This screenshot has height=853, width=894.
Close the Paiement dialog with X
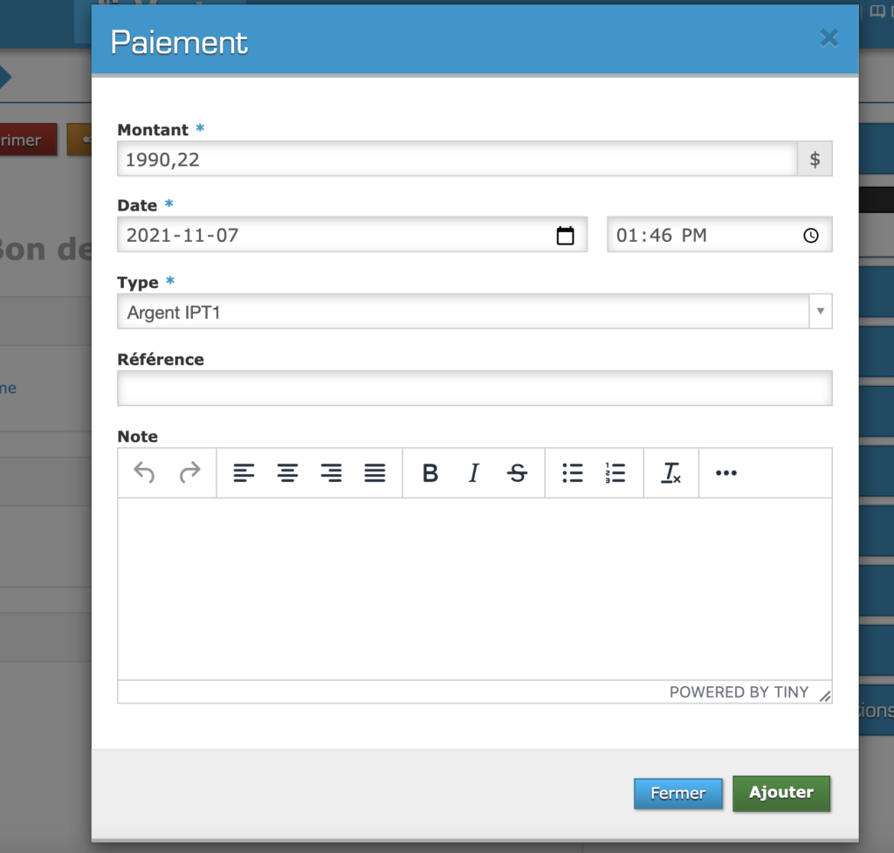tap(829, 38)
